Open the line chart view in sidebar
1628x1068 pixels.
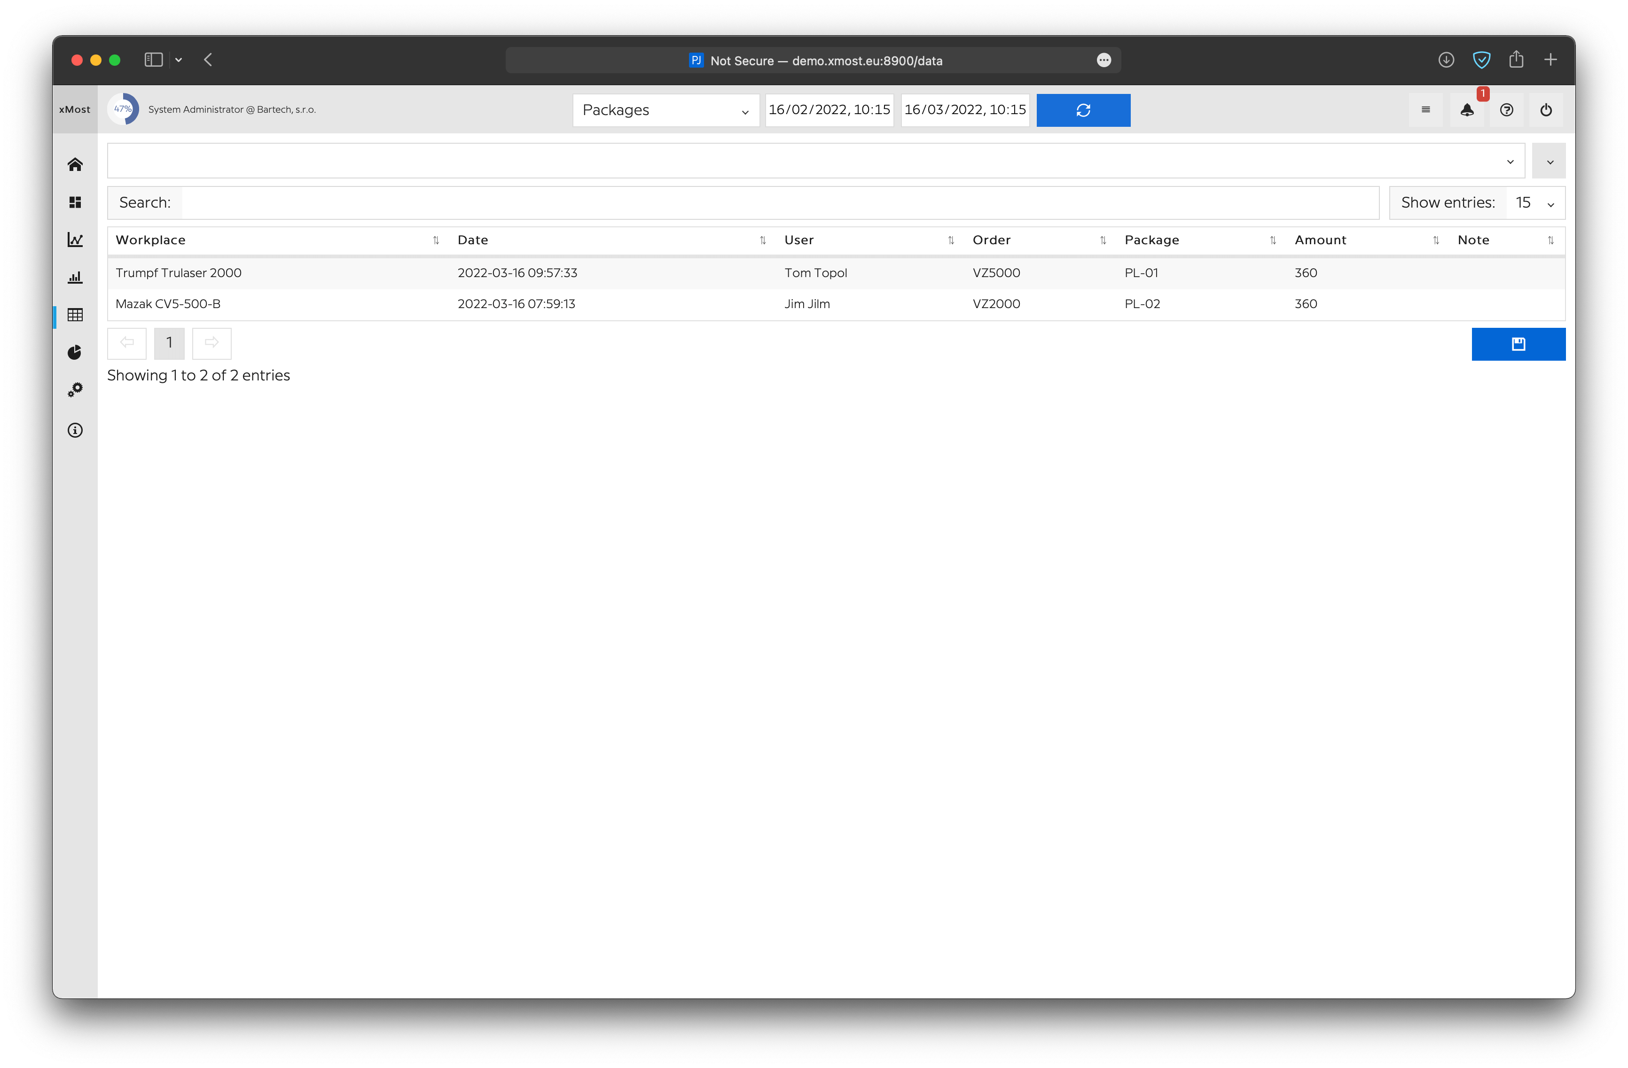pyautogui.click(x=75, y=240)
